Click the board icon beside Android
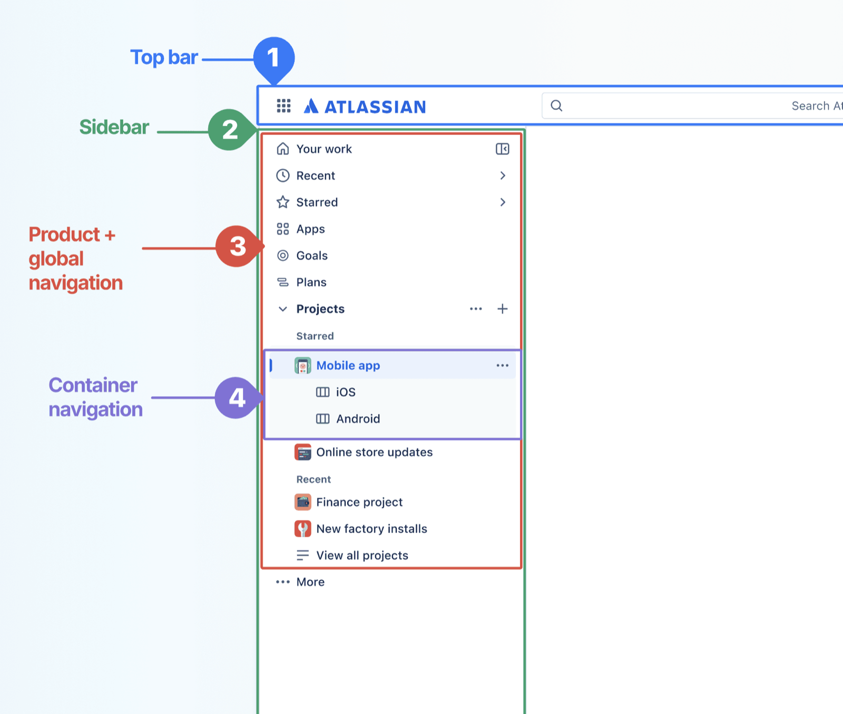The width and height of the screenshot is (843, 714). point(322,419)
